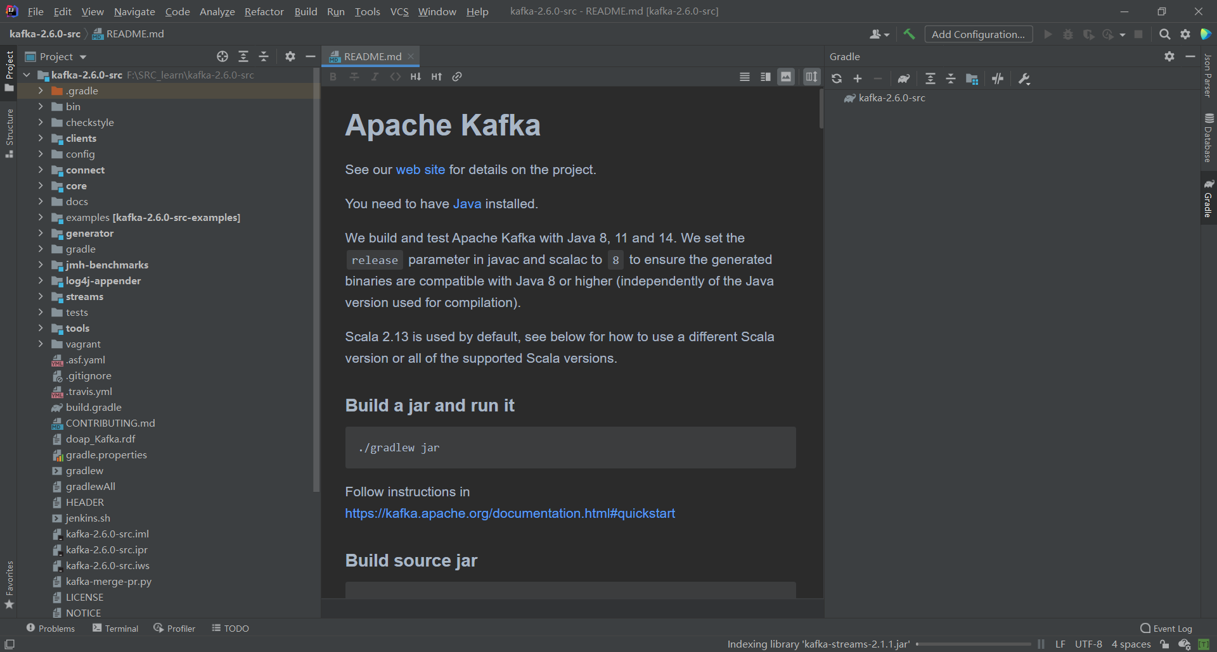Open the Navigate menu
The image size is (1217, 652).
click(x=134, y=11)
